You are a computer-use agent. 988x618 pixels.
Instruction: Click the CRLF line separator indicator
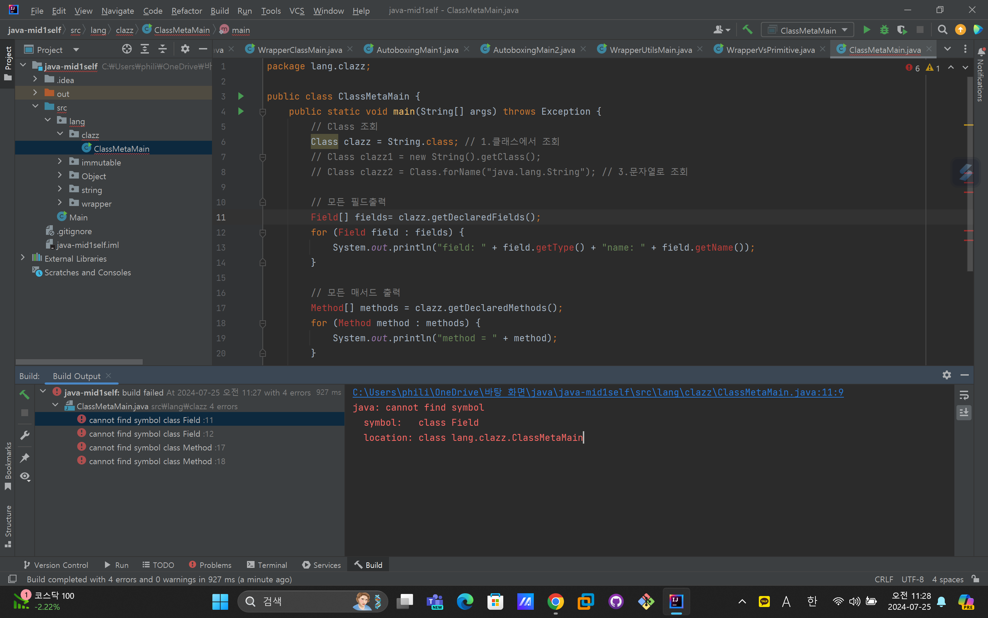[884, 579]
